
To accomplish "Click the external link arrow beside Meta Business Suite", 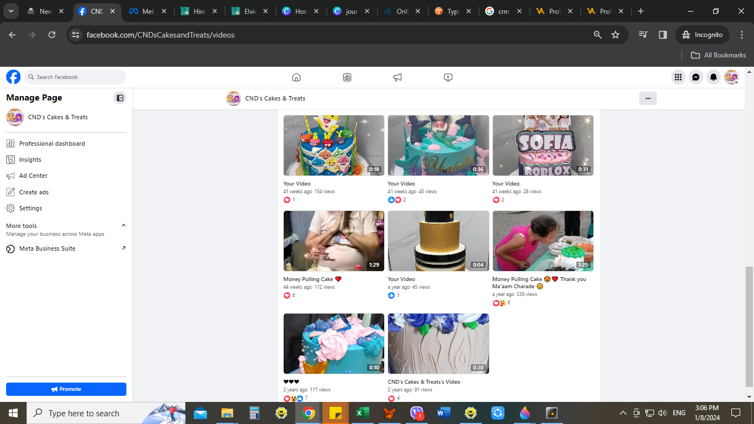I will click(x=124, y=248).
